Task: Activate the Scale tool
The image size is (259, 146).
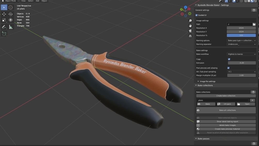Action: pyautogui.click(x=4, y=20)
